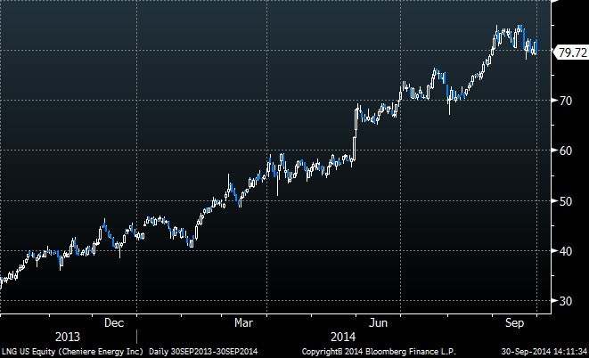The width and height of the screenshot is (589, 358).
Task: Click the 60 price axis label
Action: [x=566, y=151]
